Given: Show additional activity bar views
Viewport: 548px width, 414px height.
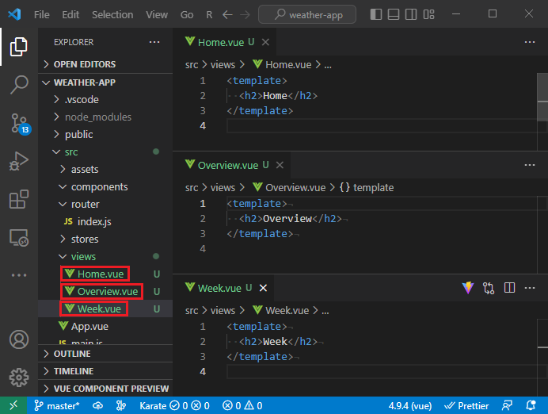Looking at the screenshot, I should click(x=18, y=275).
